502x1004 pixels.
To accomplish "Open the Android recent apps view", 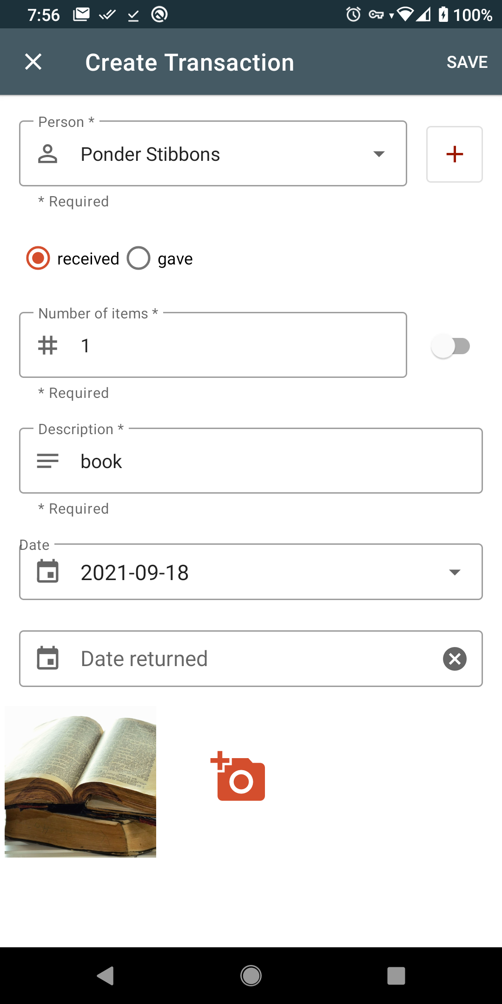I will [396, 976].
